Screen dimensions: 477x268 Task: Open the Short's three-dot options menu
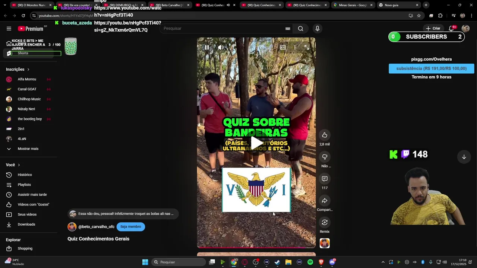[x=295, y=47]
